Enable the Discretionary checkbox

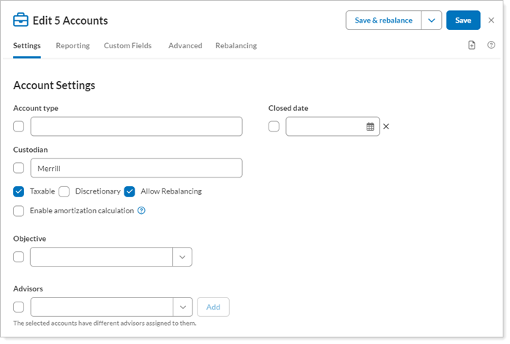pos(64,191)
